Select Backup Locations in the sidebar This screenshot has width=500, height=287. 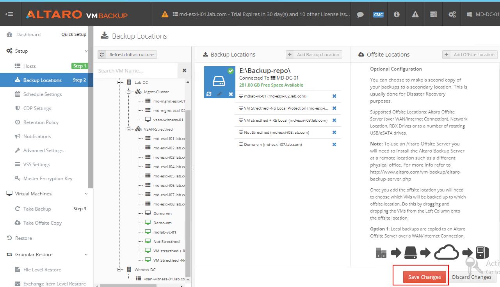[46, 80]
